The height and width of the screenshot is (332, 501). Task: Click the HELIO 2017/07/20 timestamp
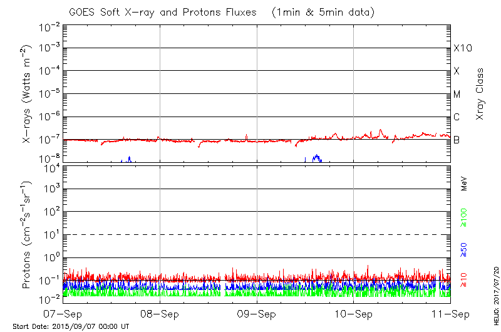coord(495,292)
